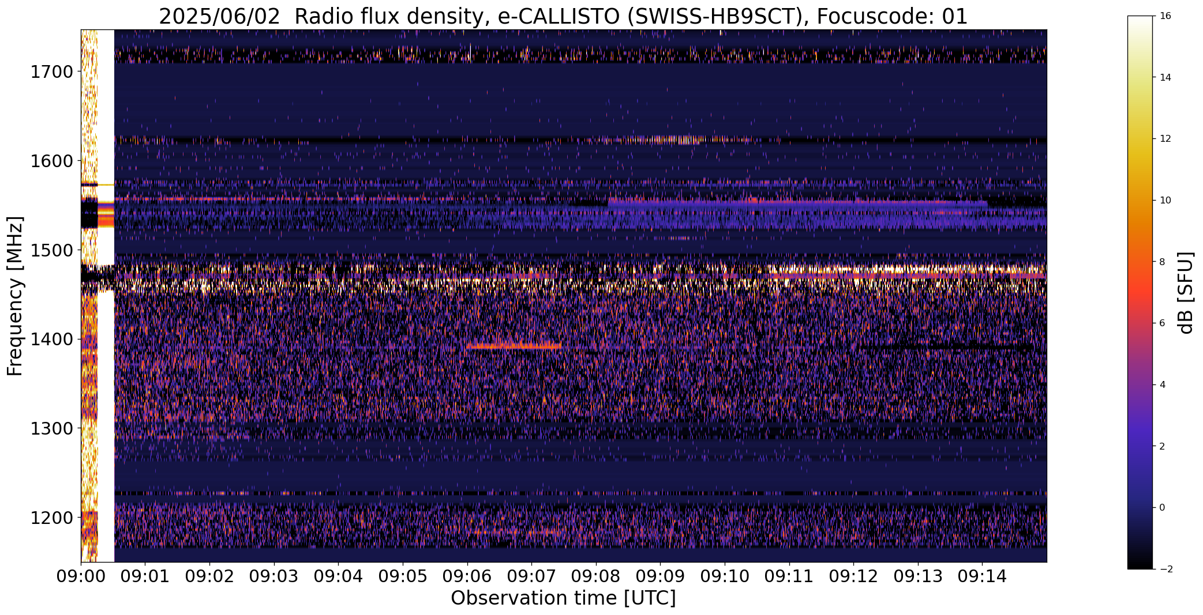The image size is (1203, 615).
Task: Click the 1700 frequency tick label
Action: tap(51, 72)
